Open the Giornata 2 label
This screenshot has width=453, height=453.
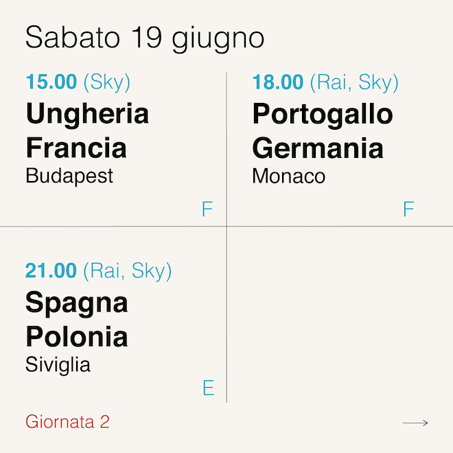[67, 421]
